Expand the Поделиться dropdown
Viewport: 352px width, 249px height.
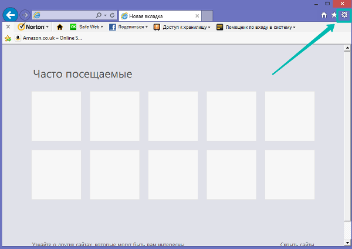tap(147, 27)
